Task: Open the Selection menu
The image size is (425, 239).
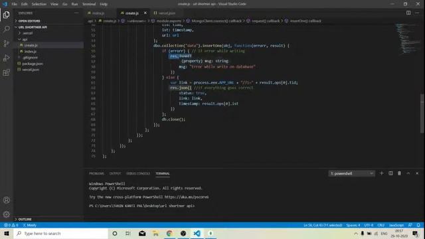Action: pos(39,4)
